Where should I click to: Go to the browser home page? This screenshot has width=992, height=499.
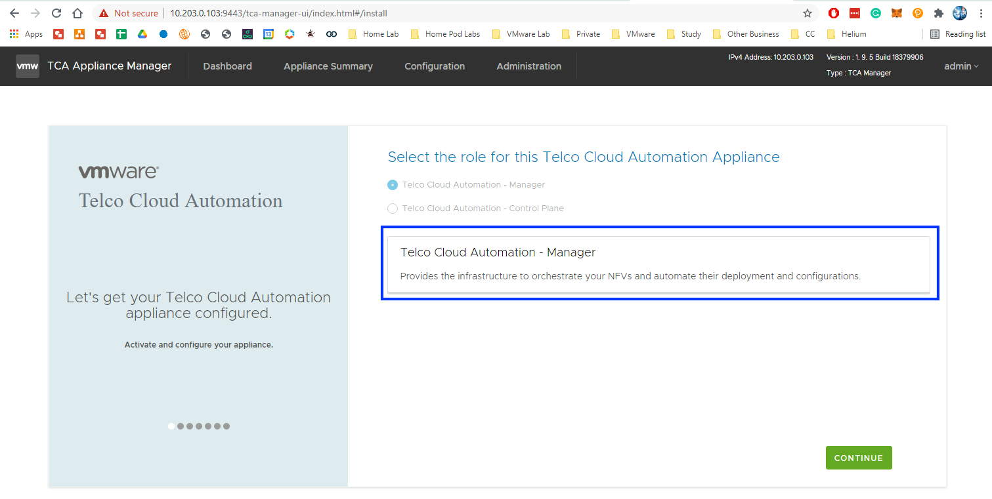point(77,13)
